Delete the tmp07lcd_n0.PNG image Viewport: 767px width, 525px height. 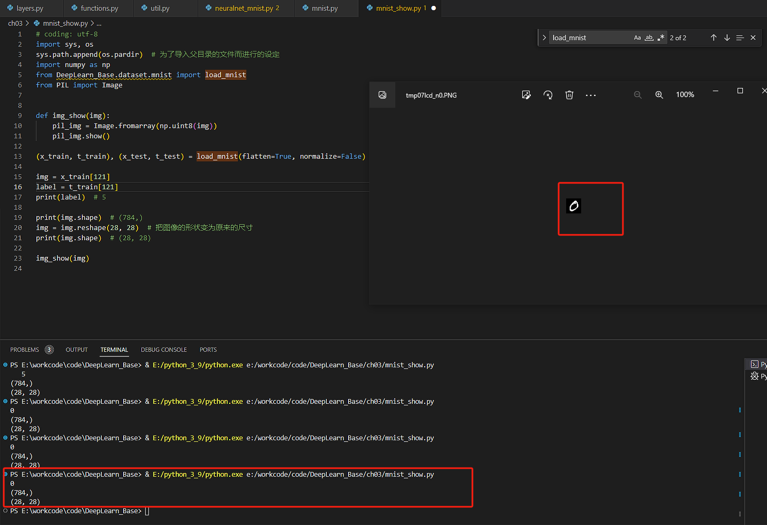[x=569, y=95]
